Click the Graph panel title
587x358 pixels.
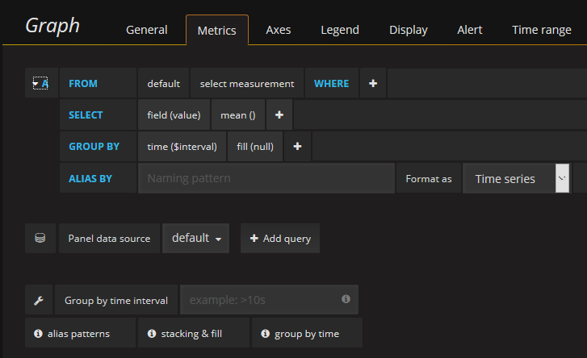52,26
